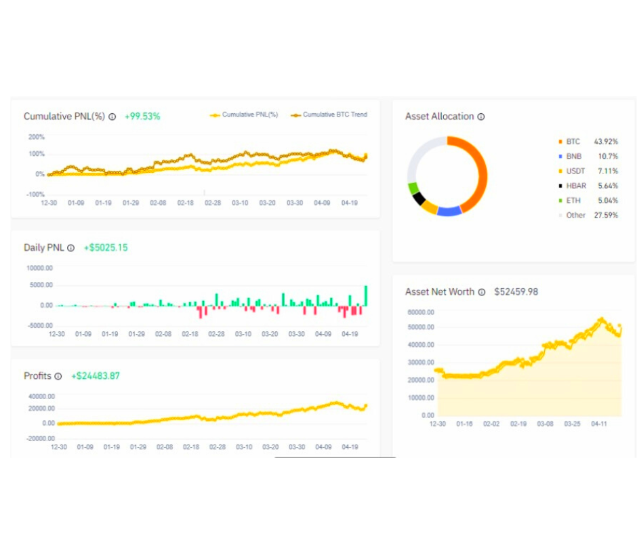637x534 pixels.
Task: Click USDT yellow legend swatch
Action: coord(560,171)
